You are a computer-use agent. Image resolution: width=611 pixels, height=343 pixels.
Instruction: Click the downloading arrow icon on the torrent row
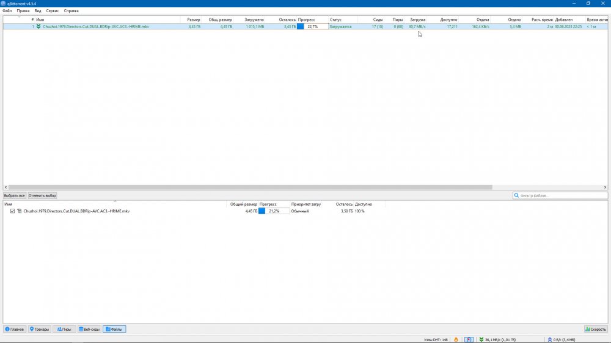[x=38, y=27]
